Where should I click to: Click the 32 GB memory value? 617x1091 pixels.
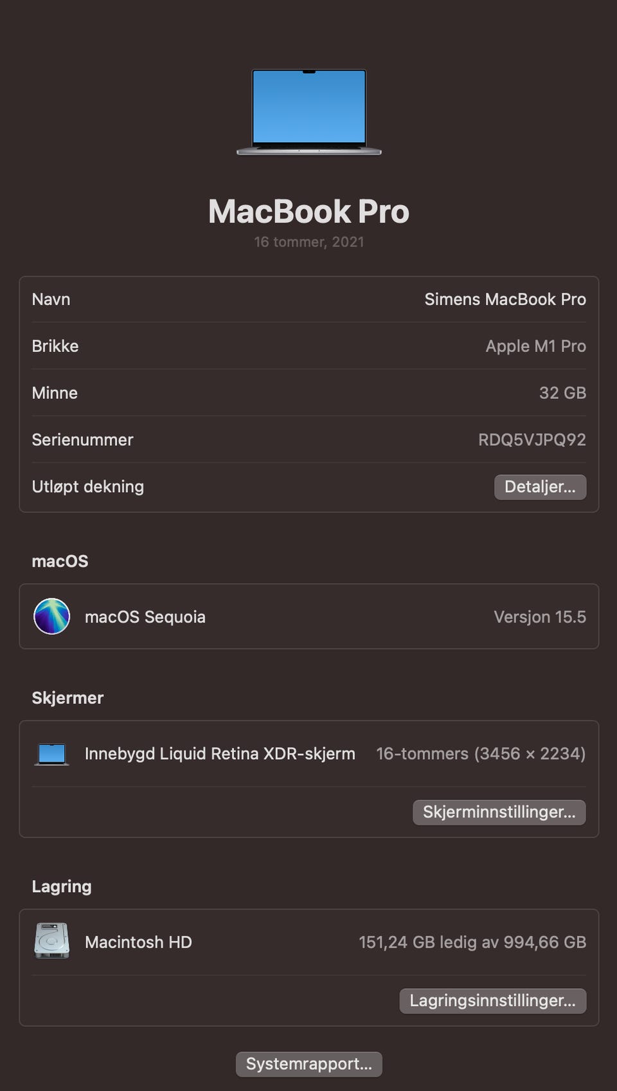(562, 393)
